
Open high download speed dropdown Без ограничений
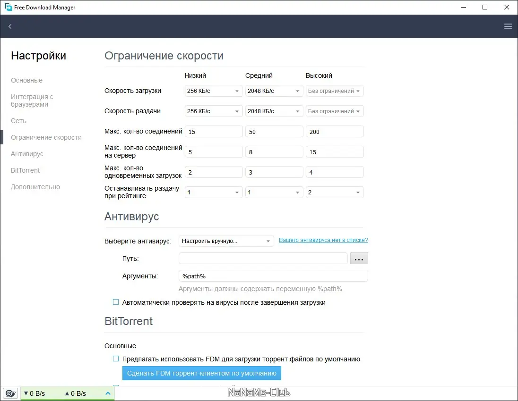(x=334, y=91)
